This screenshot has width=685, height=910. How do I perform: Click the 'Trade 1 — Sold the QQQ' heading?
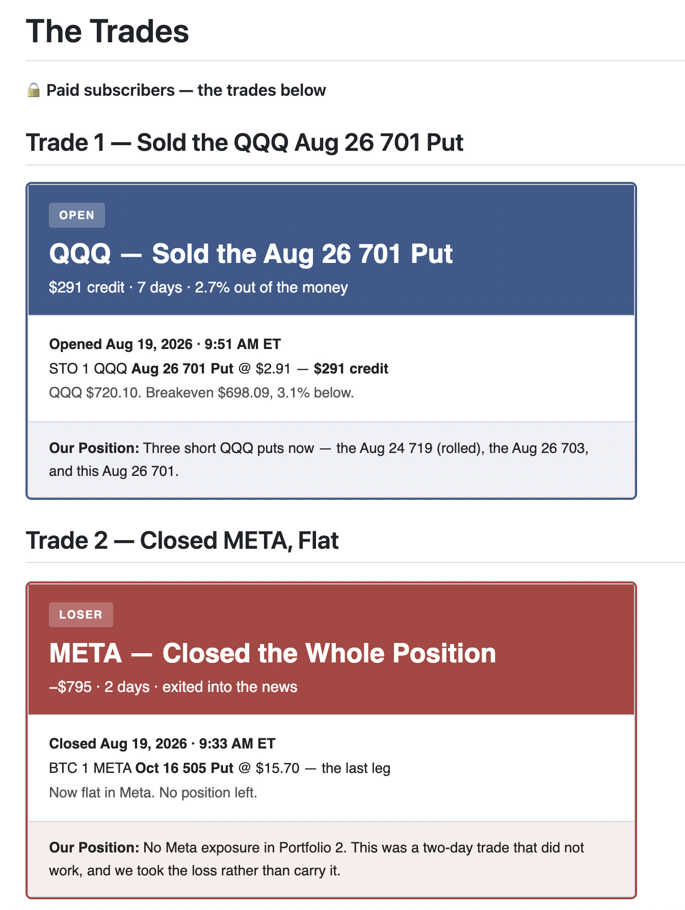245,142
